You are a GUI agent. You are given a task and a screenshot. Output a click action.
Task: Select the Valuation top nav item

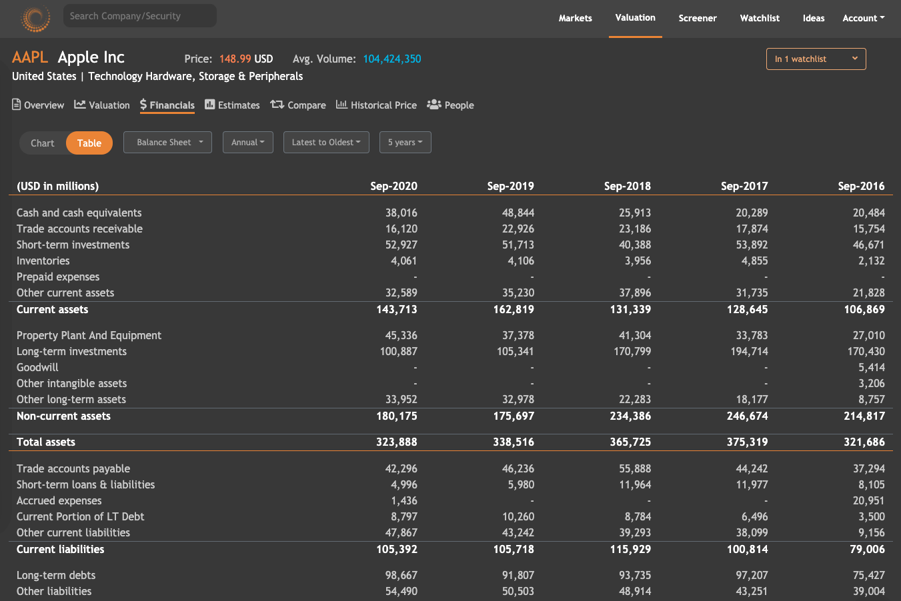(x=636, y=17)
